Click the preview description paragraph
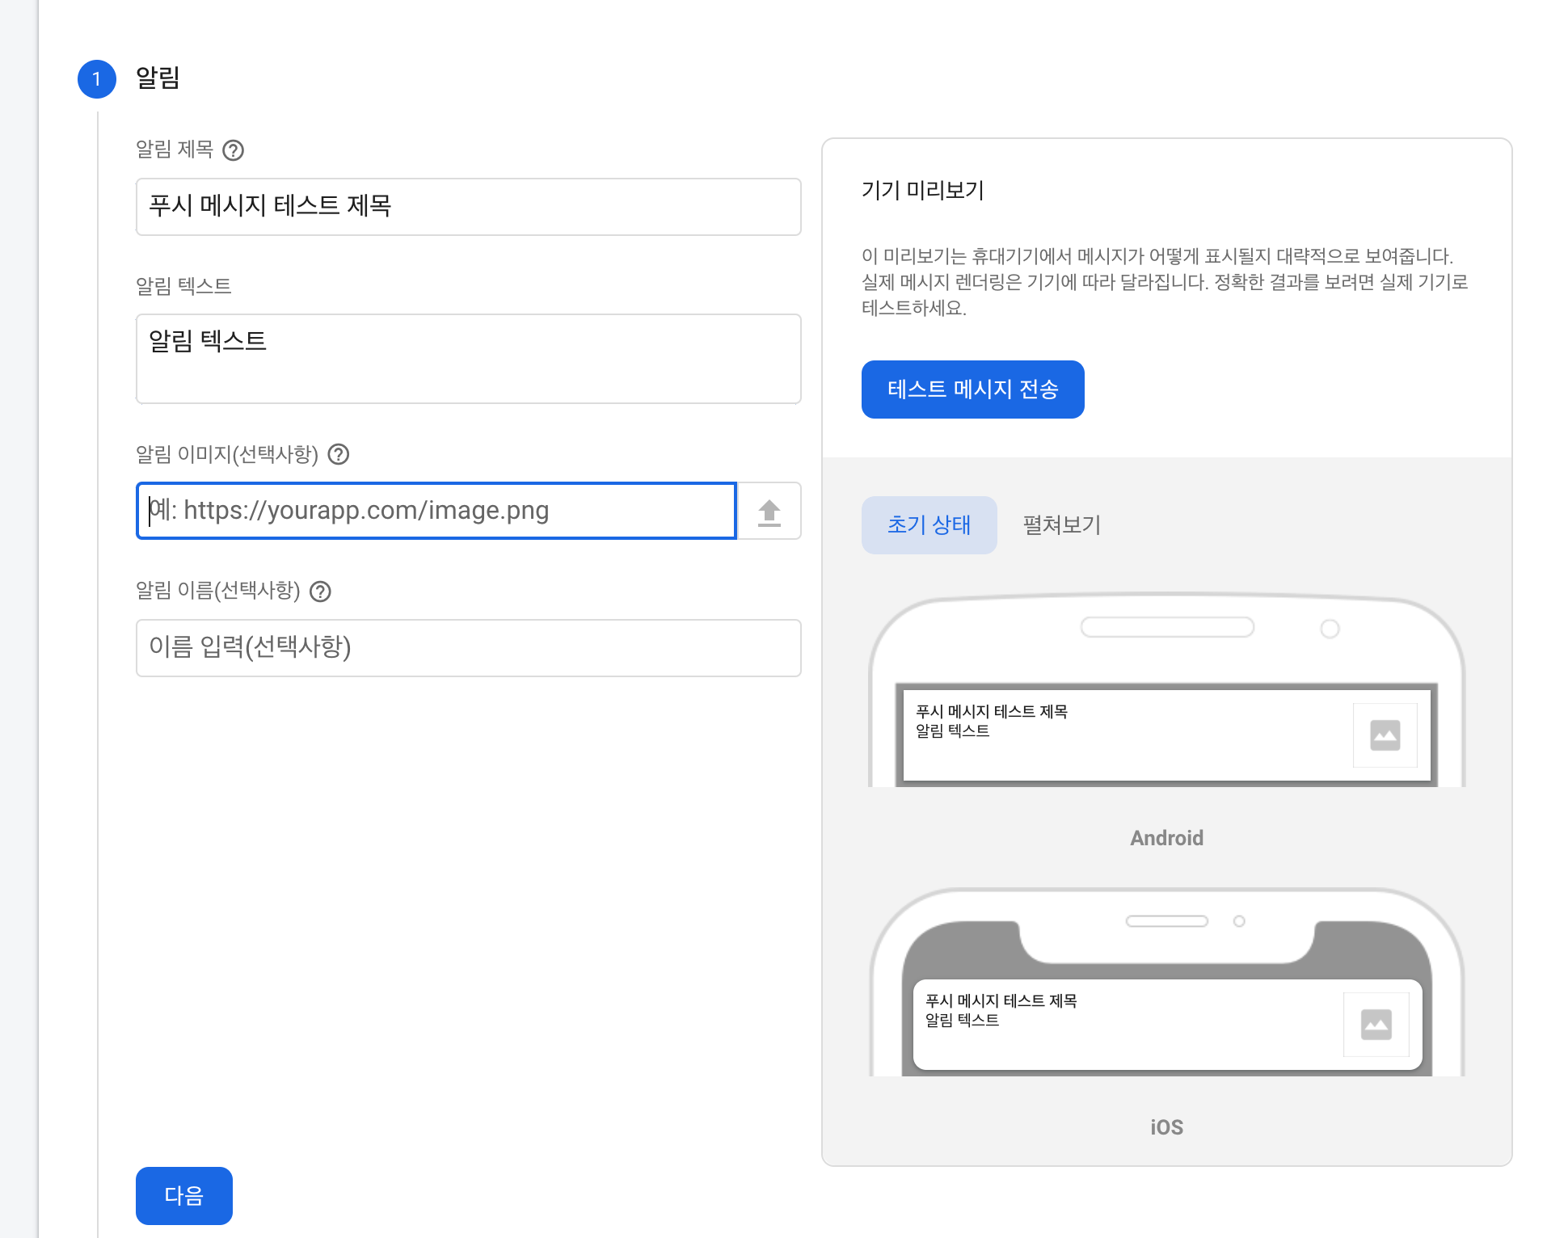 (1165, 282)
